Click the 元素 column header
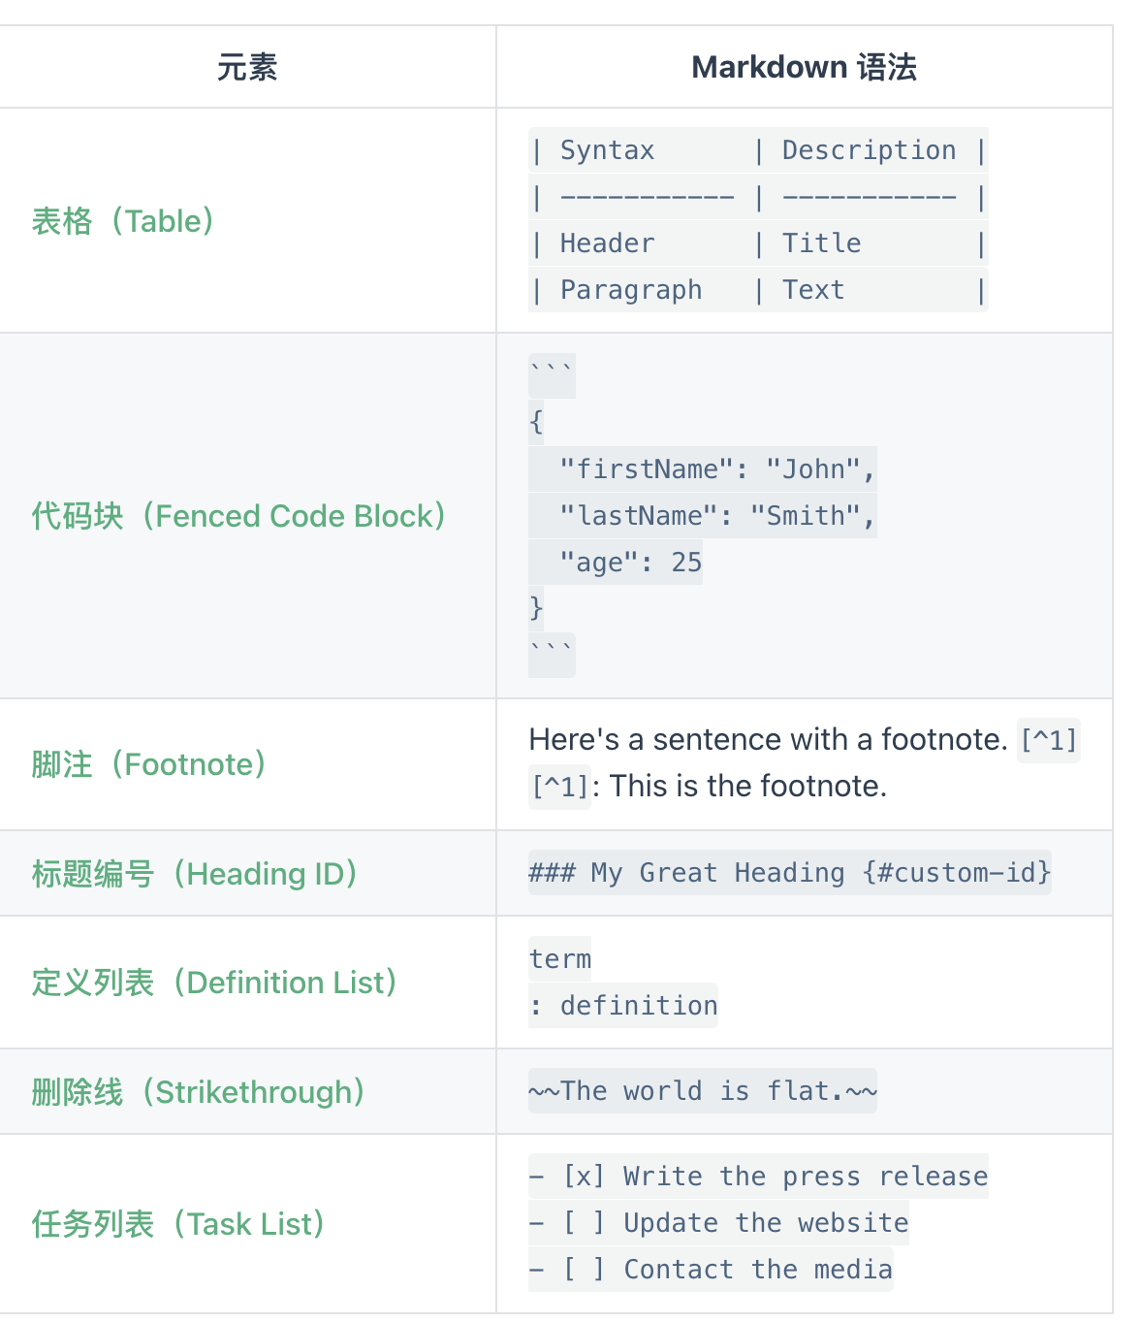Screen dimensions: 1140x1323 247,67
